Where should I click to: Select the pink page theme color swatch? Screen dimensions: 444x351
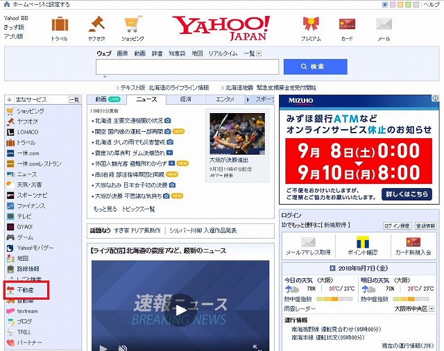pos(393,4)
